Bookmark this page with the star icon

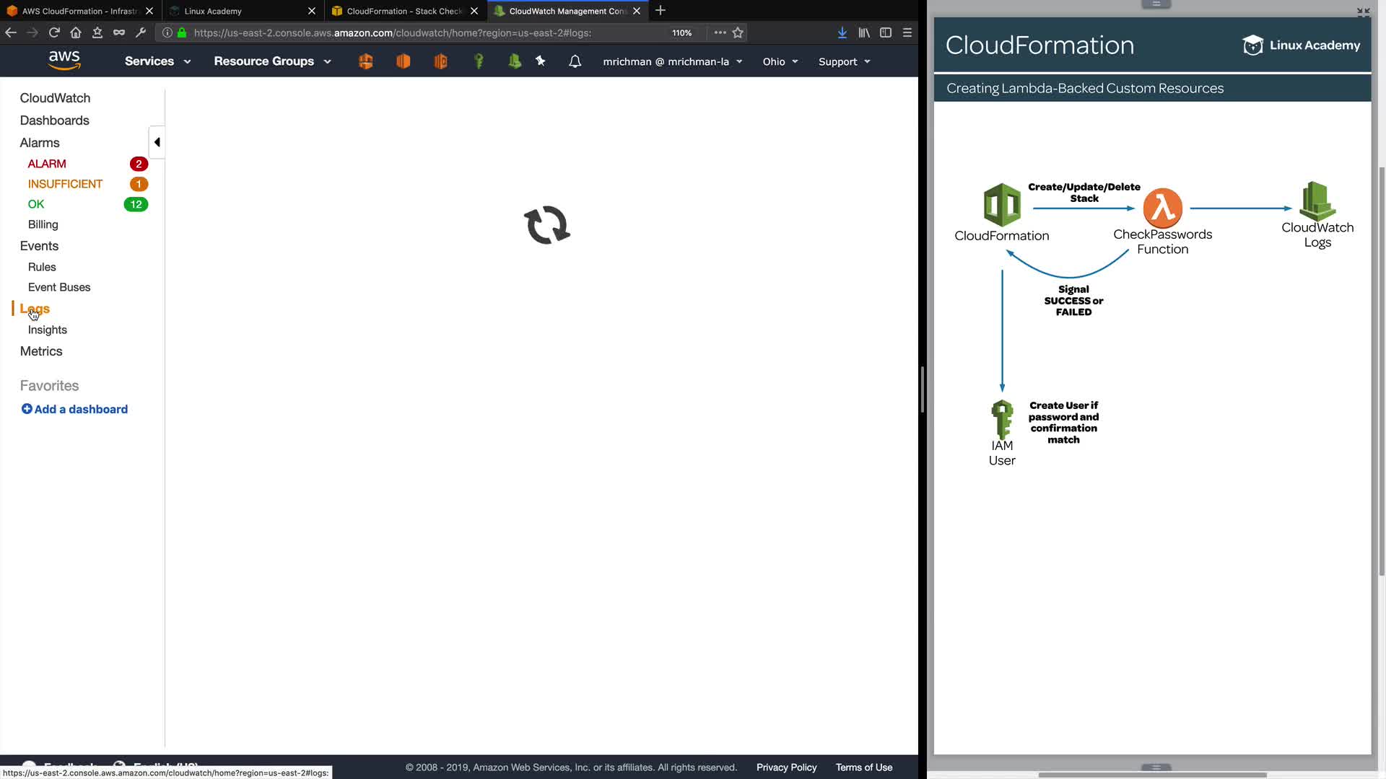738,32
